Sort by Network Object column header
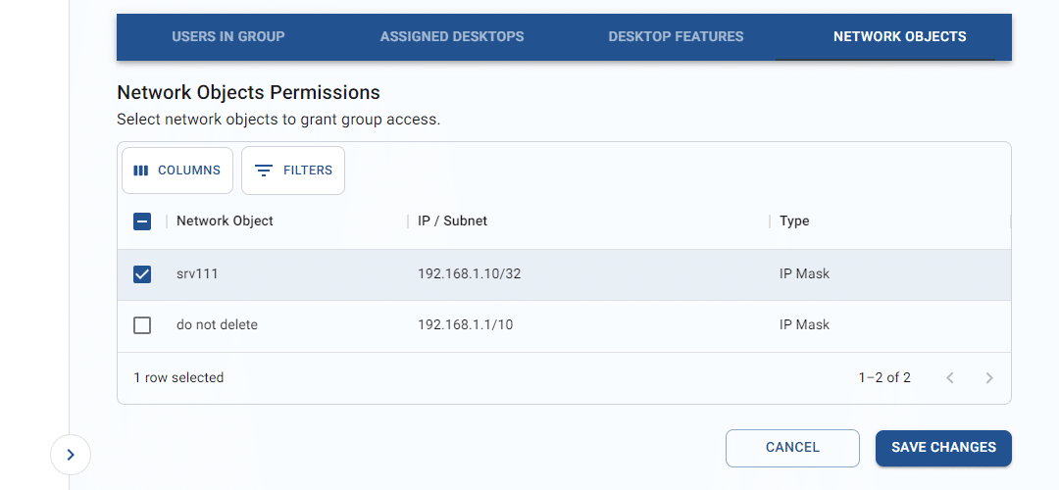The image size is (1059, 490). pyautogui.click(x=225, y=220)
